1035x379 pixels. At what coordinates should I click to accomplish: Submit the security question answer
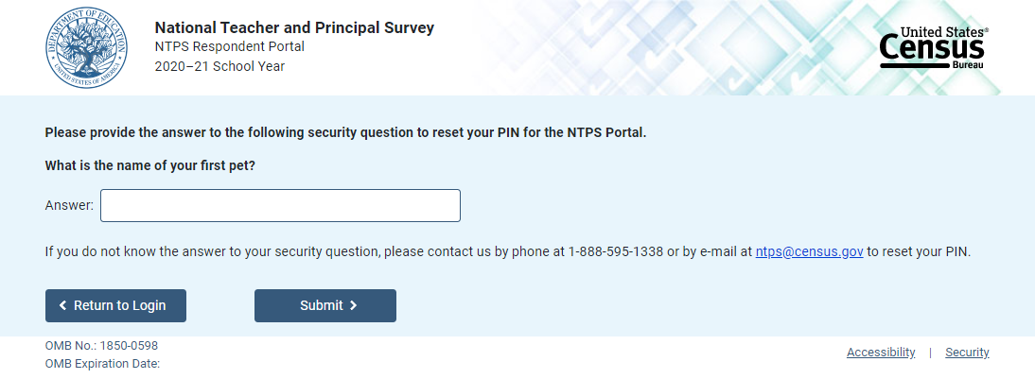[325, 305]
